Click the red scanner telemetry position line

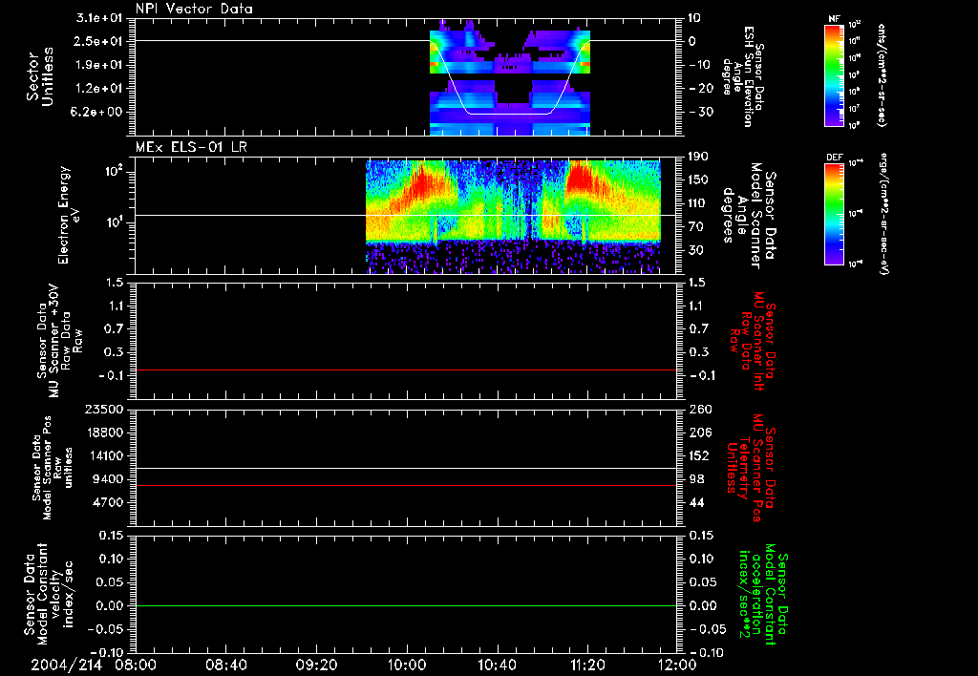click(406, 485)
